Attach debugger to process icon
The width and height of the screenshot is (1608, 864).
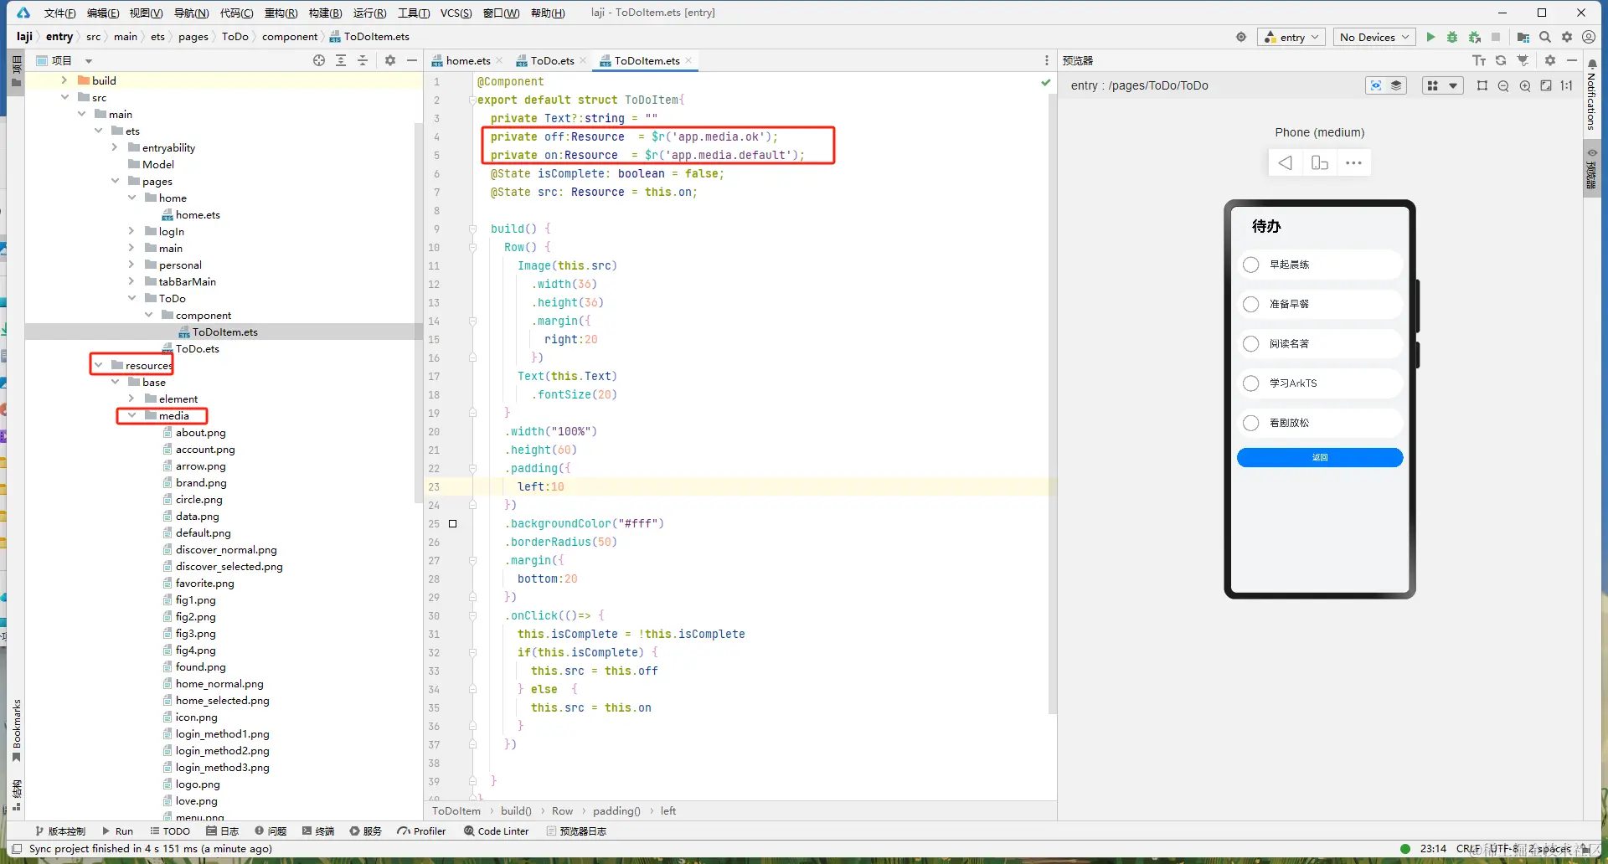tap(1474, 37)
